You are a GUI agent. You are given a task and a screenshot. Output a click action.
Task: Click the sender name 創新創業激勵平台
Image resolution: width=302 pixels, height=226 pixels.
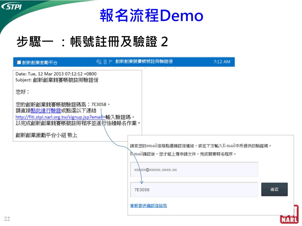pyautogui.click(x=40, y=62)
